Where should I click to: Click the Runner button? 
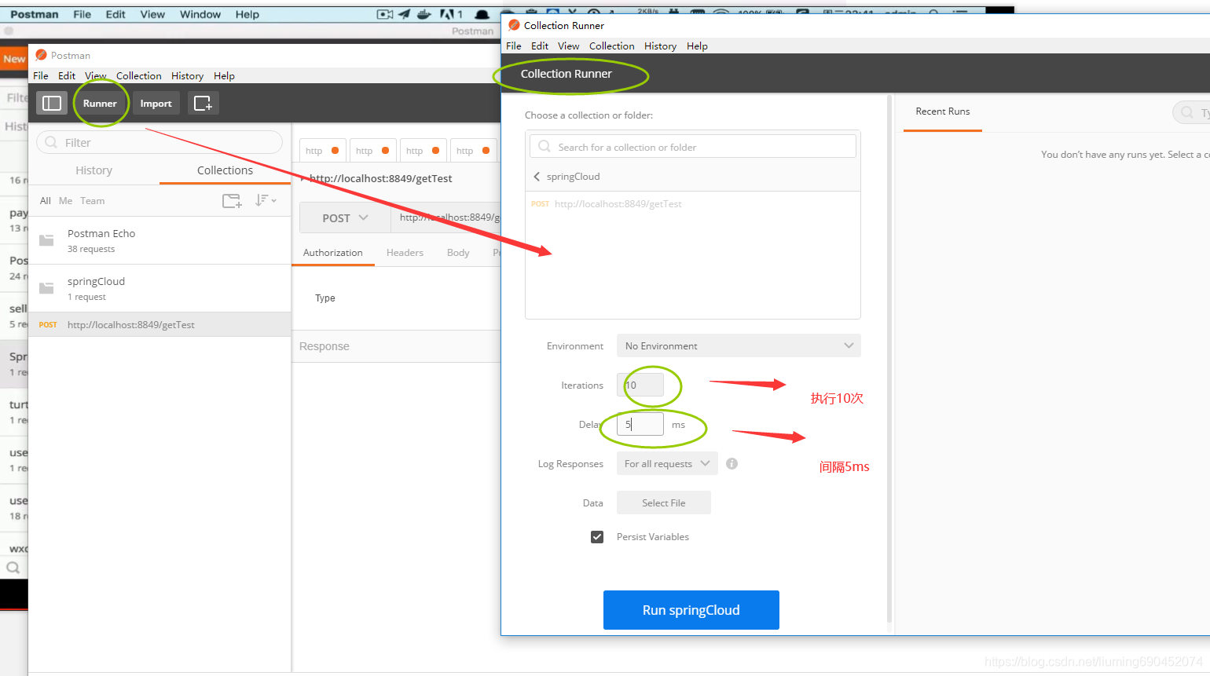100,103
